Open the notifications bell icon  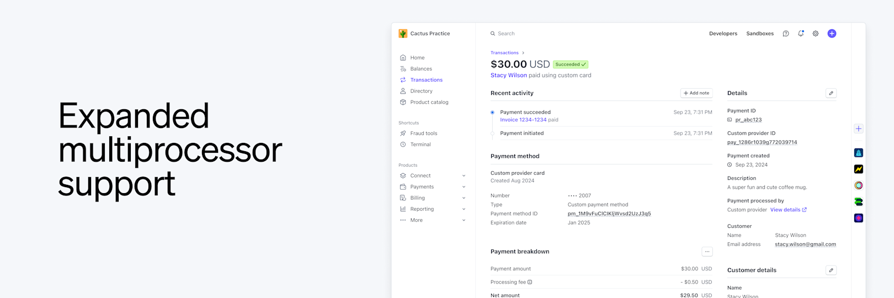(x=801, y=34)
